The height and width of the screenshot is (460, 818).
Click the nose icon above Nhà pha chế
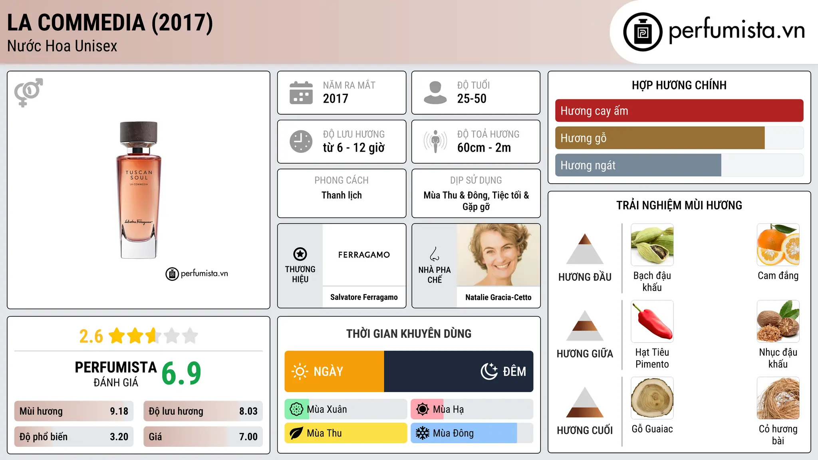tap(435, 254)
